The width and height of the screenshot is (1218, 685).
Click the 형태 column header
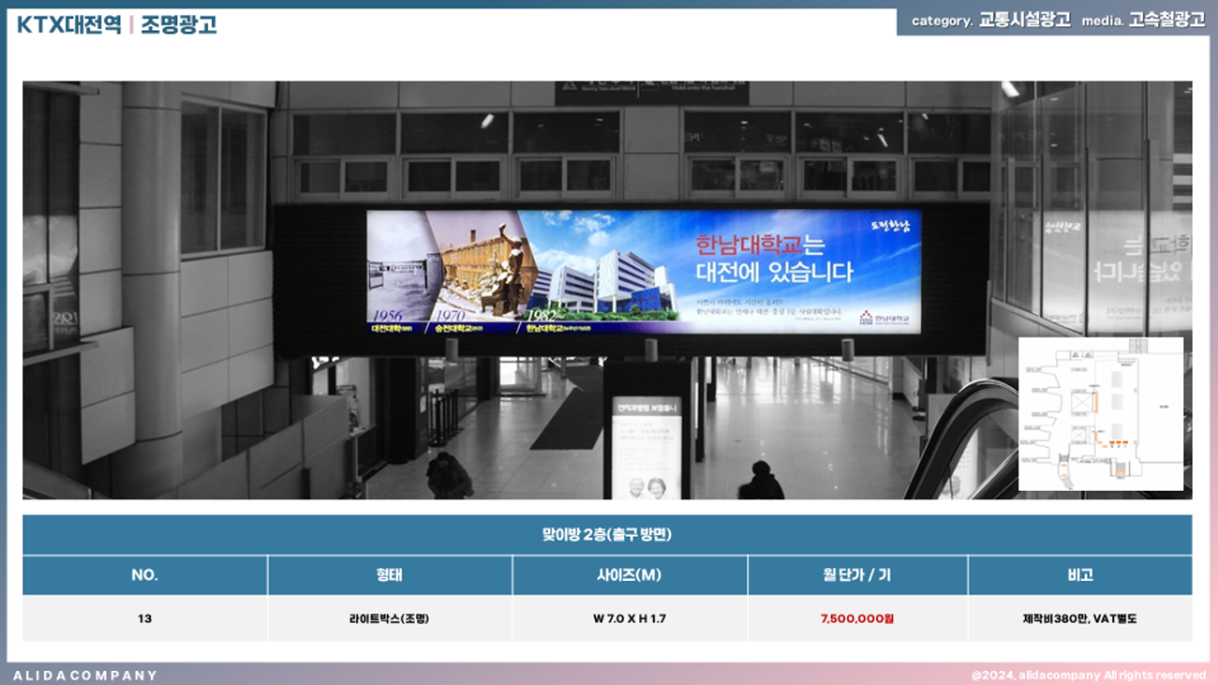click(x=389, y=575)
